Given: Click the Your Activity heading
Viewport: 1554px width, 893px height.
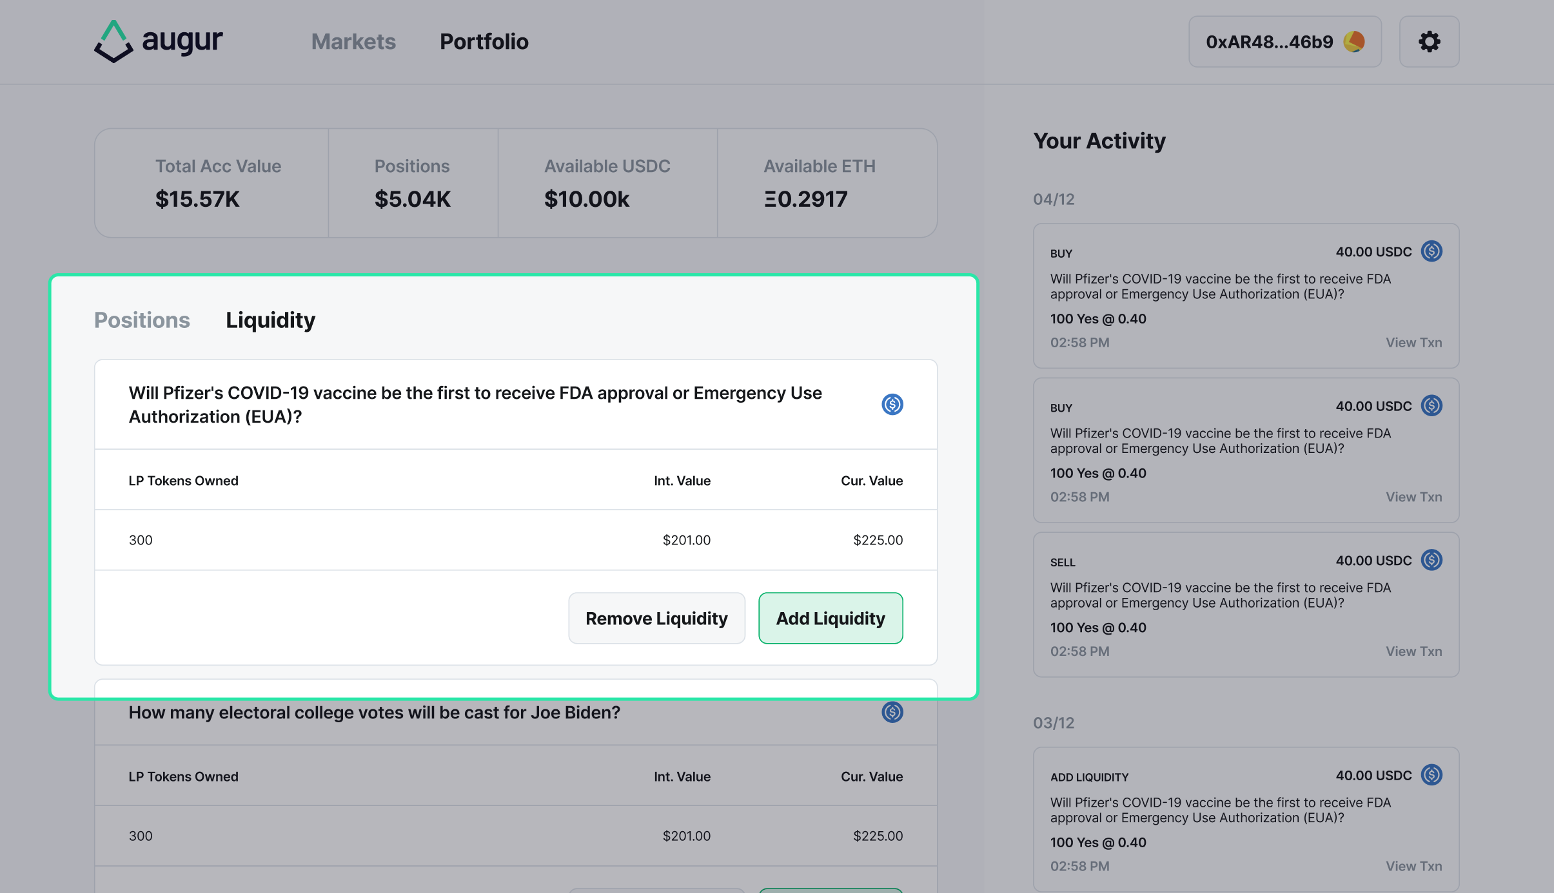Looking at the screenshot, I should pyautogui.click(x=1099, y=141).
